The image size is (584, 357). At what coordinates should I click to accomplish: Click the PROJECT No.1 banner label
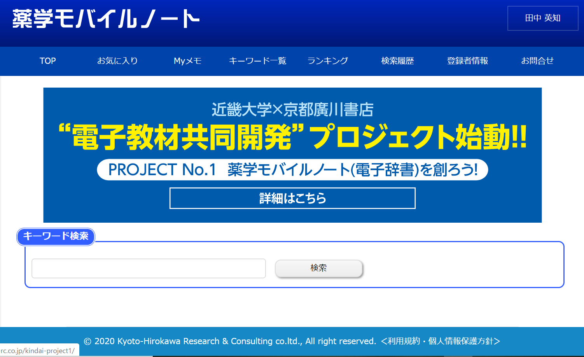tap(292, 170)
